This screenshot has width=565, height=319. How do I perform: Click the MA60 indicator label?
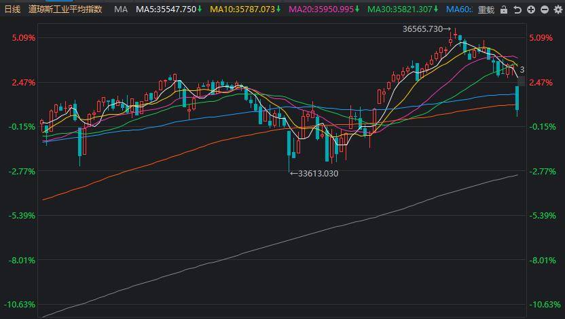tap(459, 10)
